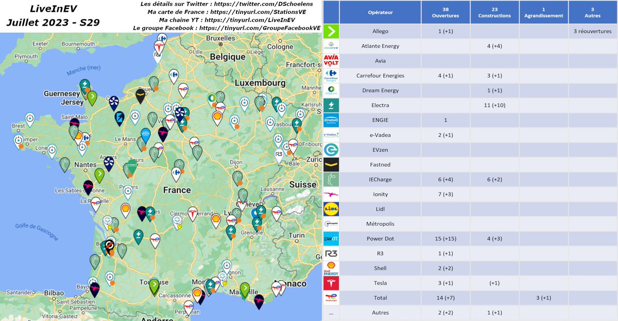Screen dimensions: 618x321
Task: Select the black-orange ring marker at Bordeaux
Action: (x=109, y=247)
